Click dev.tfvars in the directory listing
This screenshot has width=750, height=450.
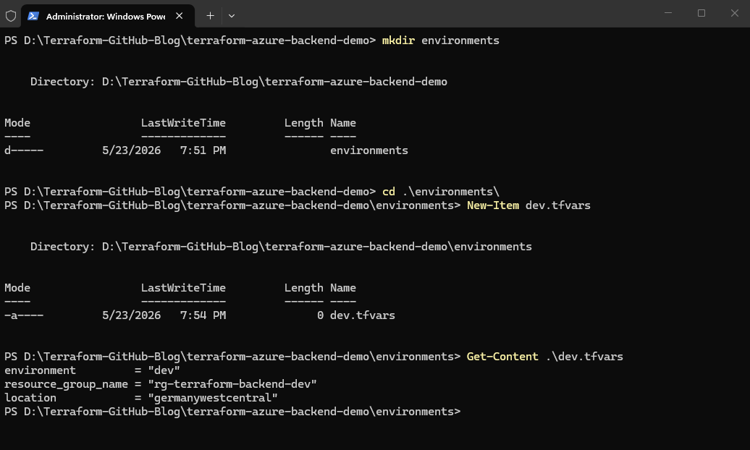[x=363, y=315]
